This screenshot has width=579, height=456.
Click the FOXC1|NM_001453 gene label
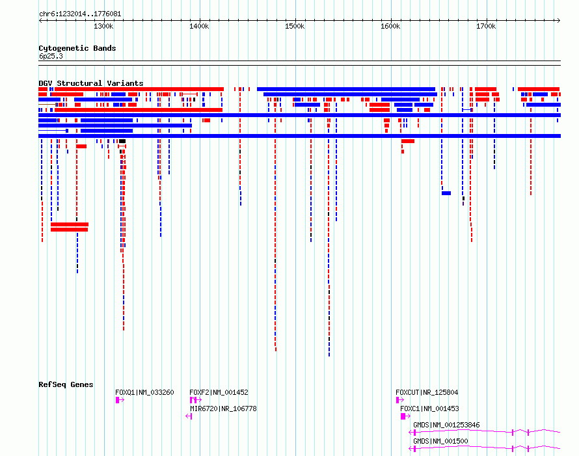(x=429, y=409)
